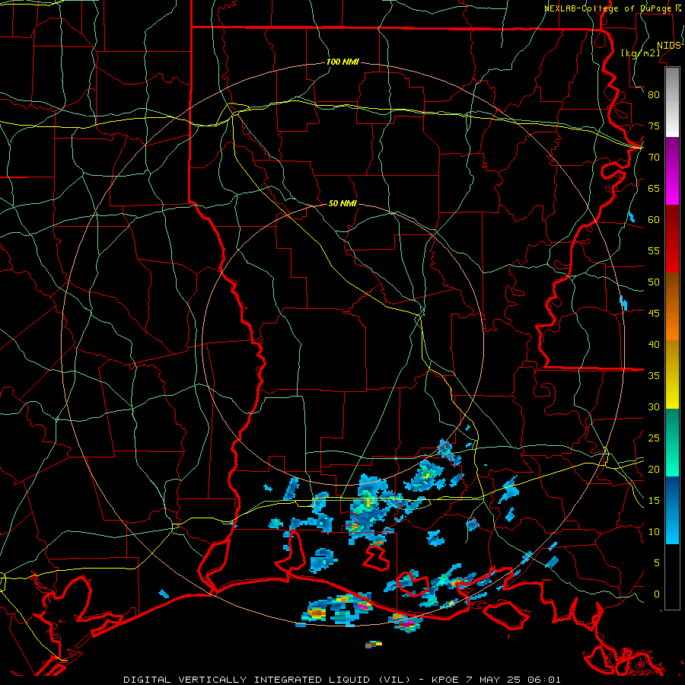The width and height of the screenshot is (685, 685).
Task: Click the magenta segment of the color scale
Action: click(672, 171)
